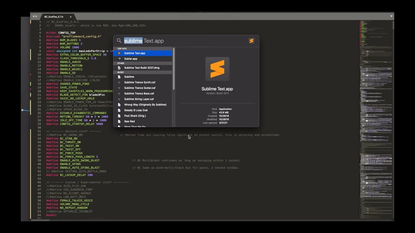
Task: Select Sublime Trance Bass.caf result
Action: coord(143,93)
